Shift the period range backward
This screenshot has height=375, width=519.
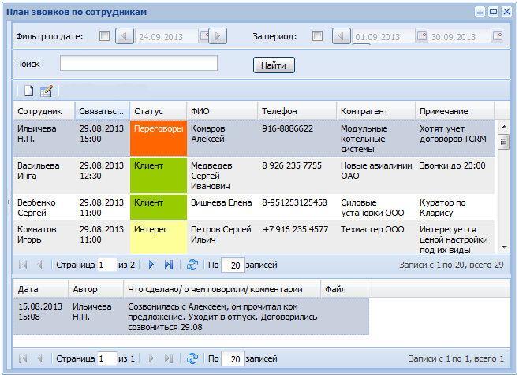coord(341,36)
